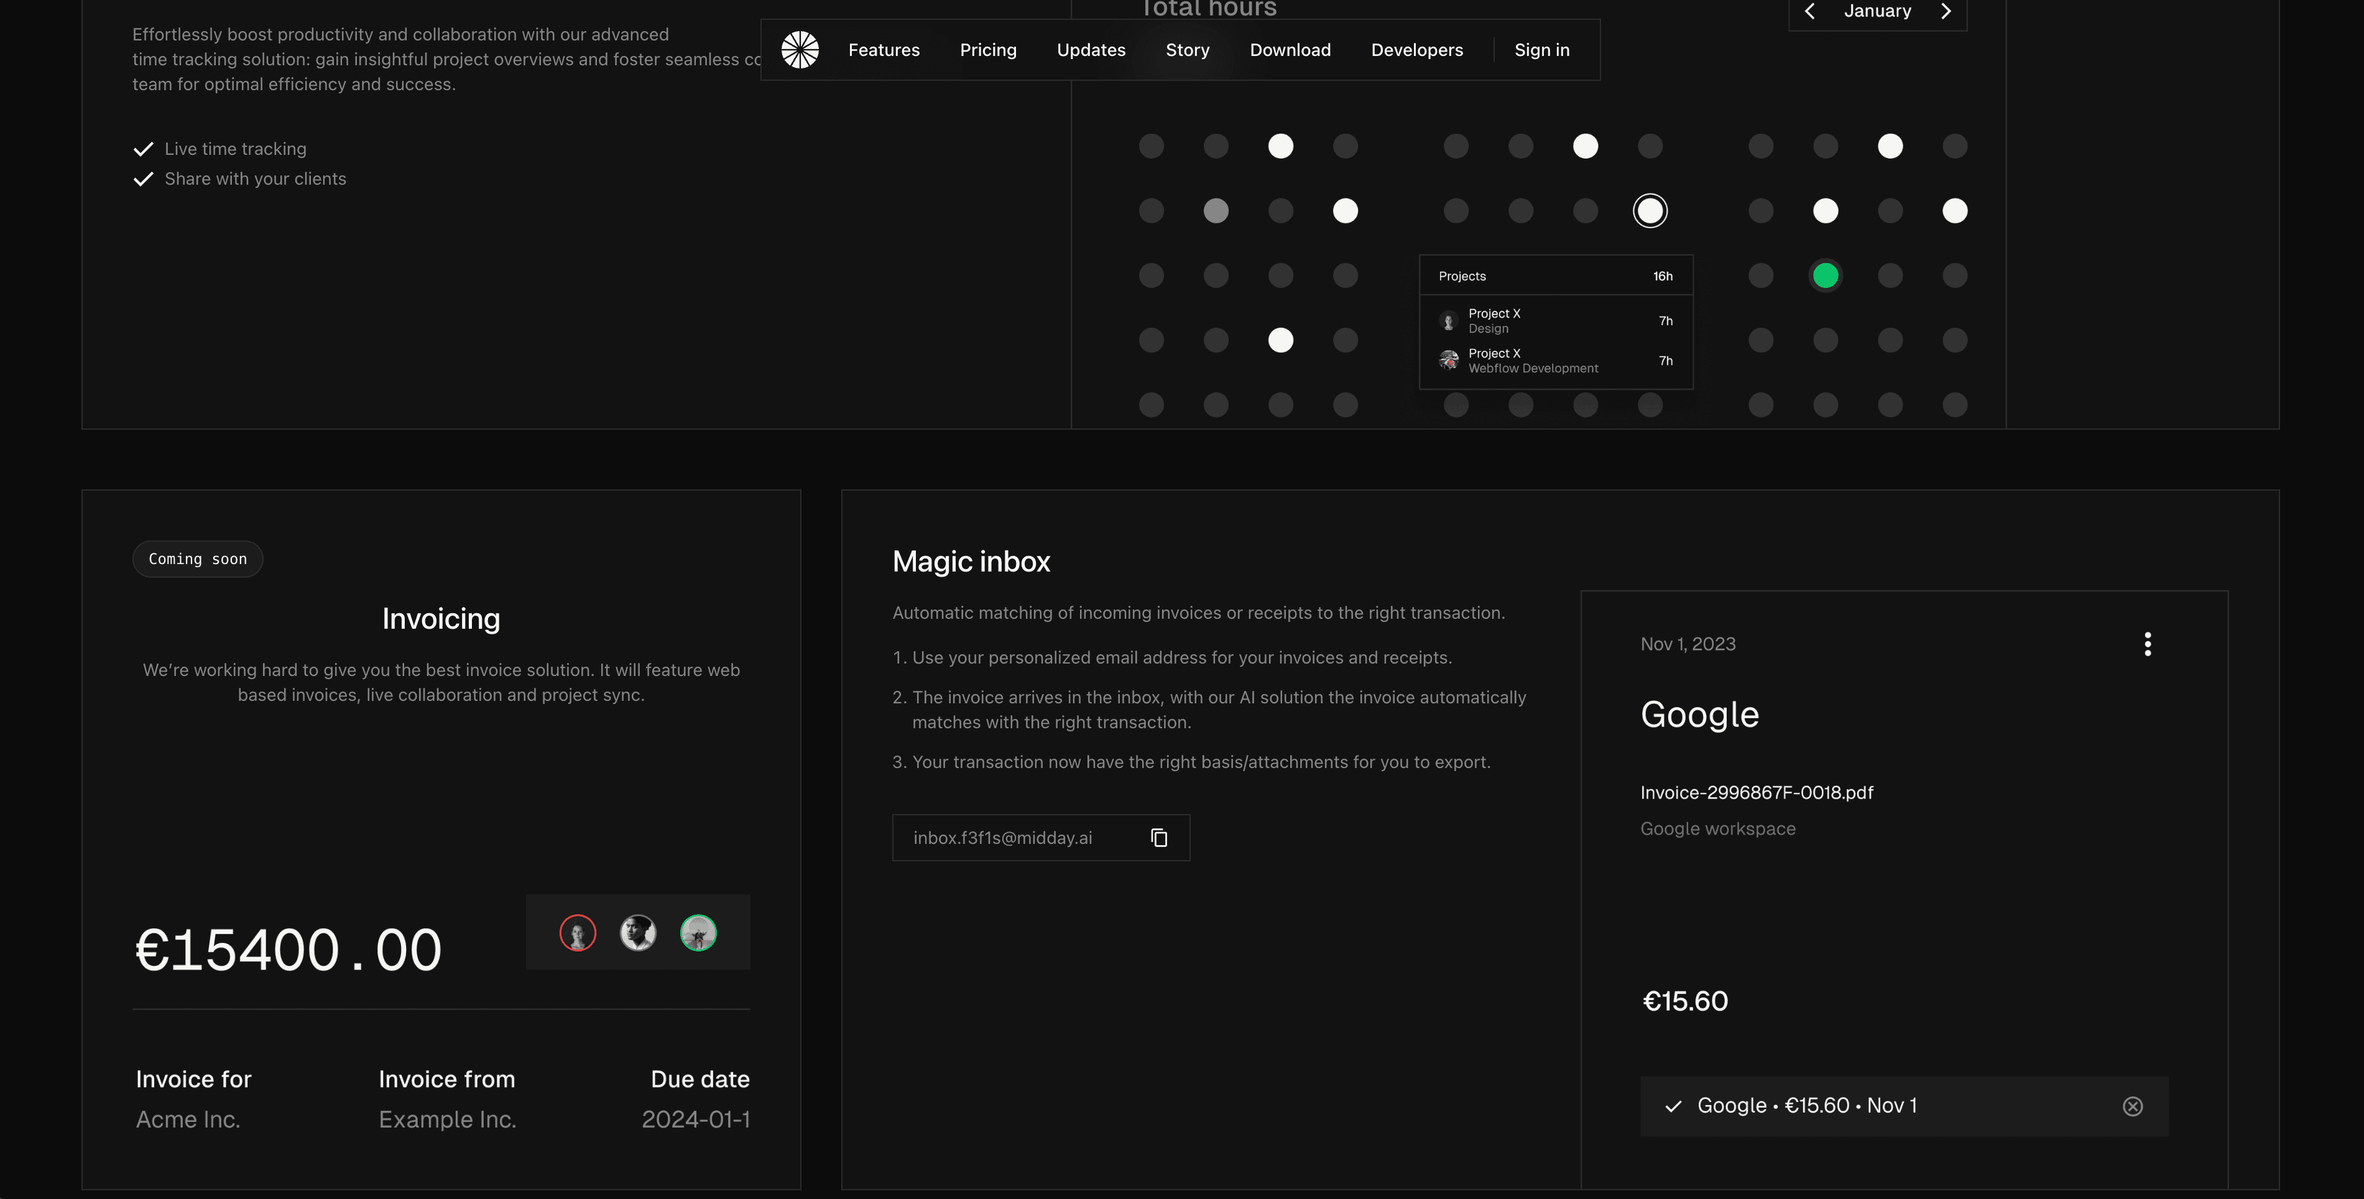Image resolution: width=2364 pixels, height=1199 pixels.
Task: Open the three-dot menu on Google invoice
Action: [x=2148, y=644]
